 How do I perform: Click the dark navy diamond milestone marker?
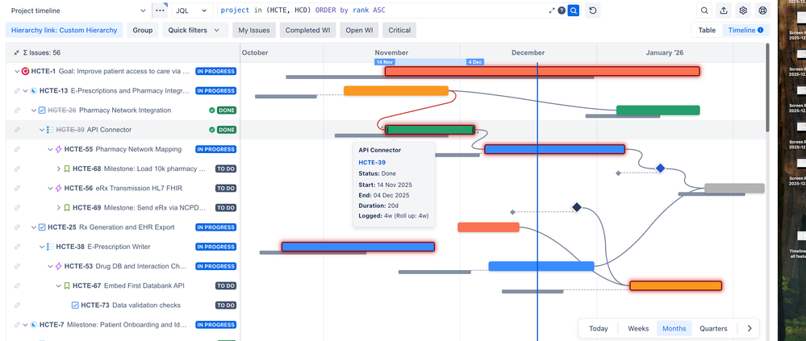[x=577, y=207]
